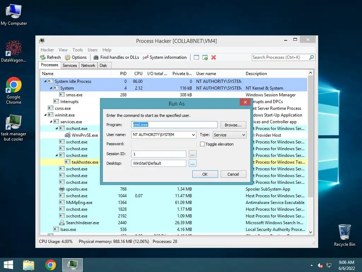Click the network tray icon

[x=329, y=265]
